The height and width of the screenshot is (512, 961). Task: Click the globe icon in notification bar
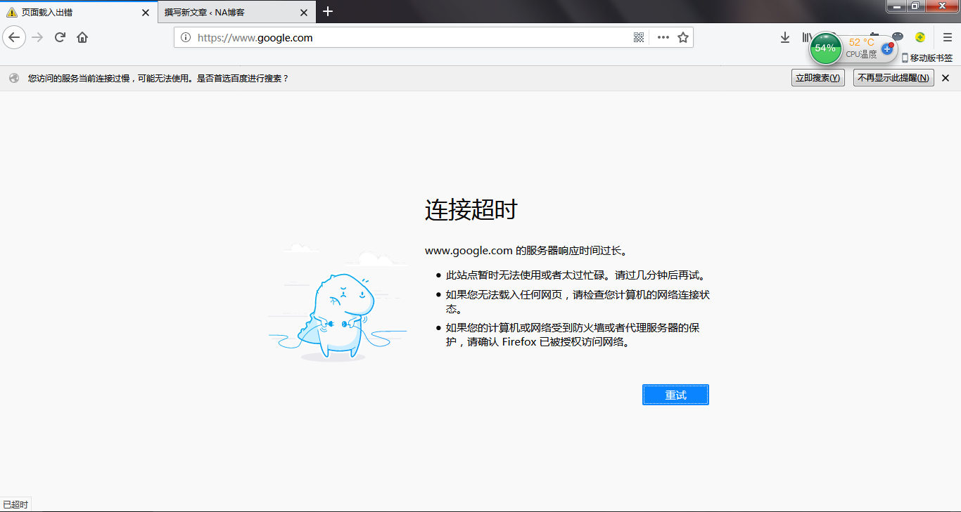[14, 78]
